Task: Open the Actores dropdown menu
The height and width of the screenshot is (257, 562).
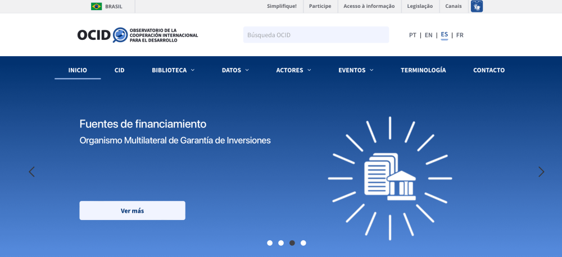Action: (293, 70)
